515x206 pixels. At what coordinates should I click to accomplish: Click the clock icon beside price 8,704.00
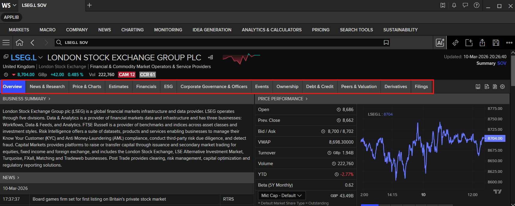pos(6,75)
